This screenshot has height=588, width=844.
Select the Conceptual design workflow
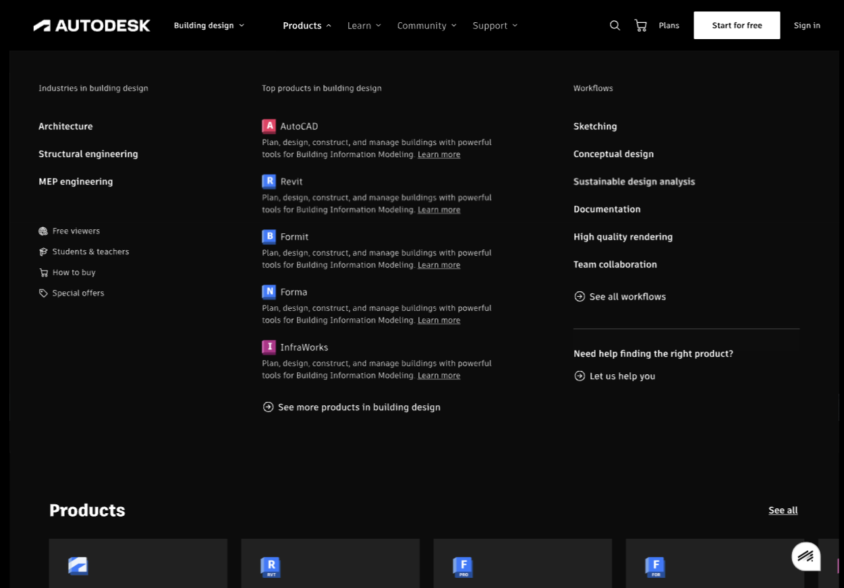613,154
